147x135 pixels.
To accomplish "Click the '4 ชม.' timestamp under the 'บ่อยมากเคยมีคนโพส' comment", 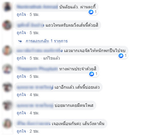I will pyautogui.click(x=34, y=113).
